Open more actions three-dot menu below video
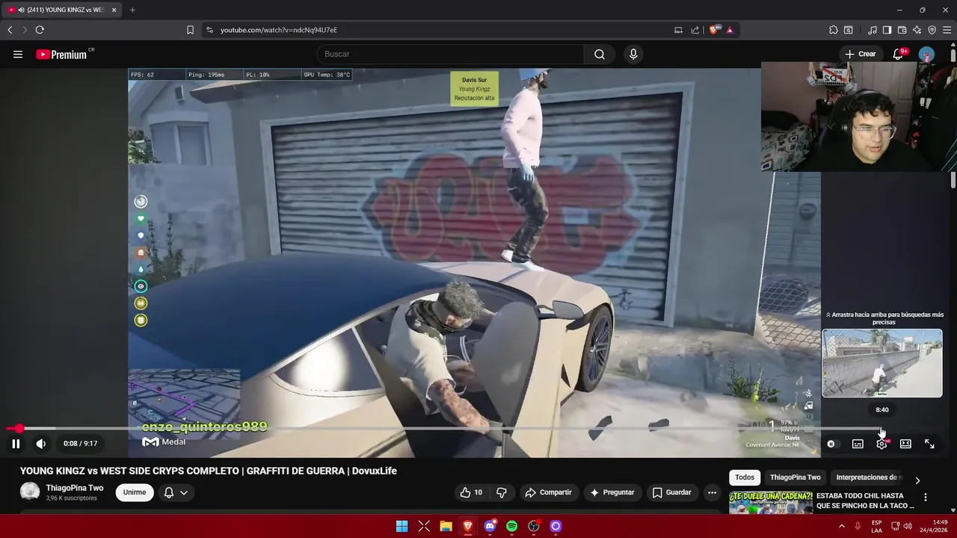This screenshot has width=957, height=538. pos(712,492)
